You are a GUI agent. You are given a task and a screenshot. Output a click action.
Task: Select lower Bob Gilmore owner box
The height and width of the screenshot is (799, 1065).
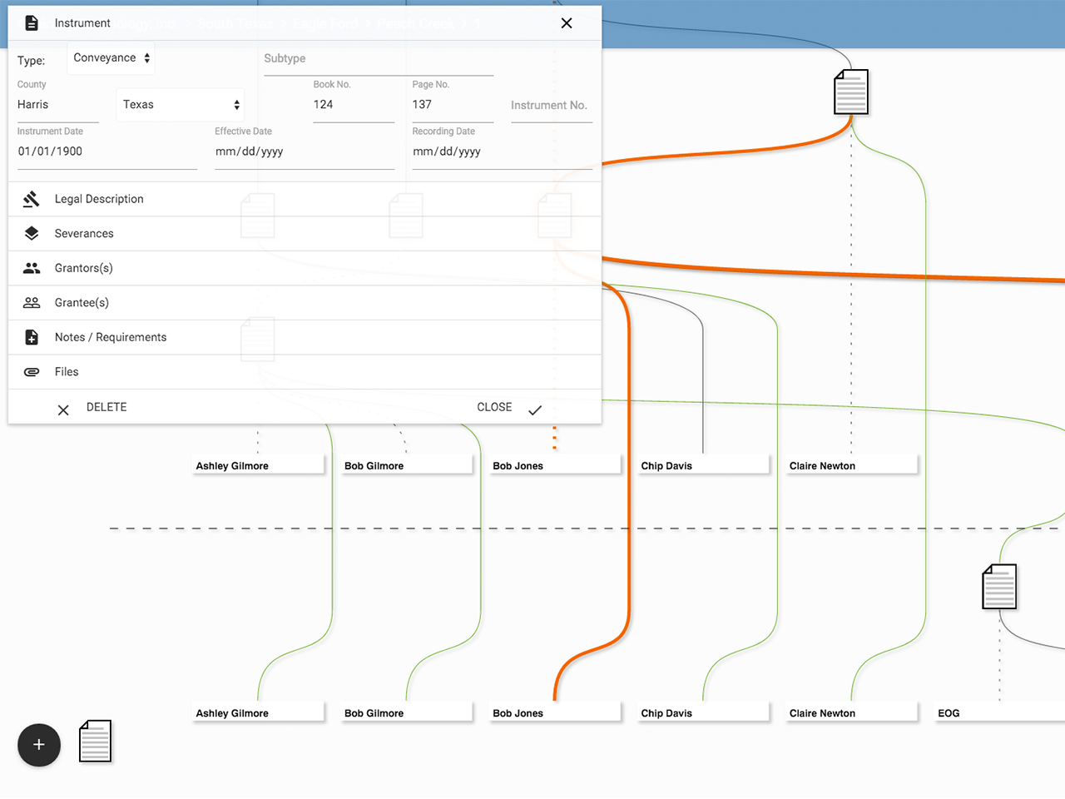point(407,712)
